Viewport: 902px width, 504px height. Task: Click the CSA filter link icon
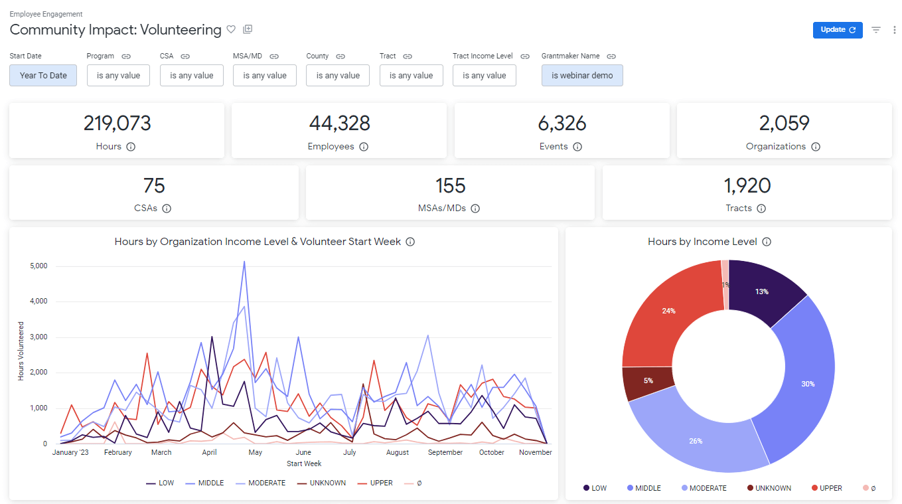(x=185, y=56)
